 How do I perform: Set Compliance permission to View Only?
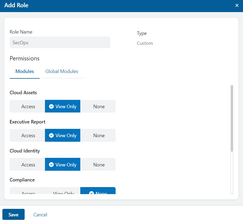click(63, 193)
